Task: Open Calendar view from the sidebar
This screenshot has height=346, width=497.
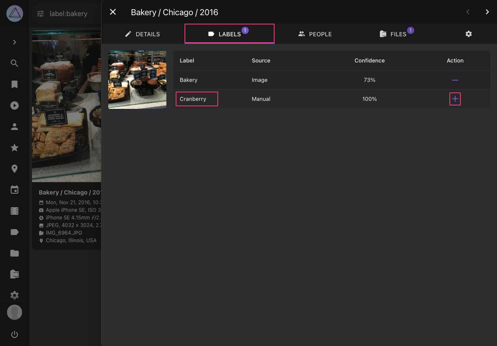Action: 14,189
